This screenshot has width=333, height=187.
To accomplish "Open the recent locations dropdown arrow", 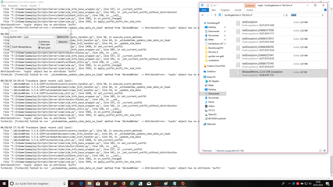I will point(212,15).
